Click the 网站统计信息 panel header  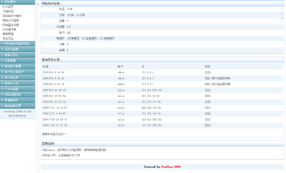pyautogui.click(x=162, y=3)
